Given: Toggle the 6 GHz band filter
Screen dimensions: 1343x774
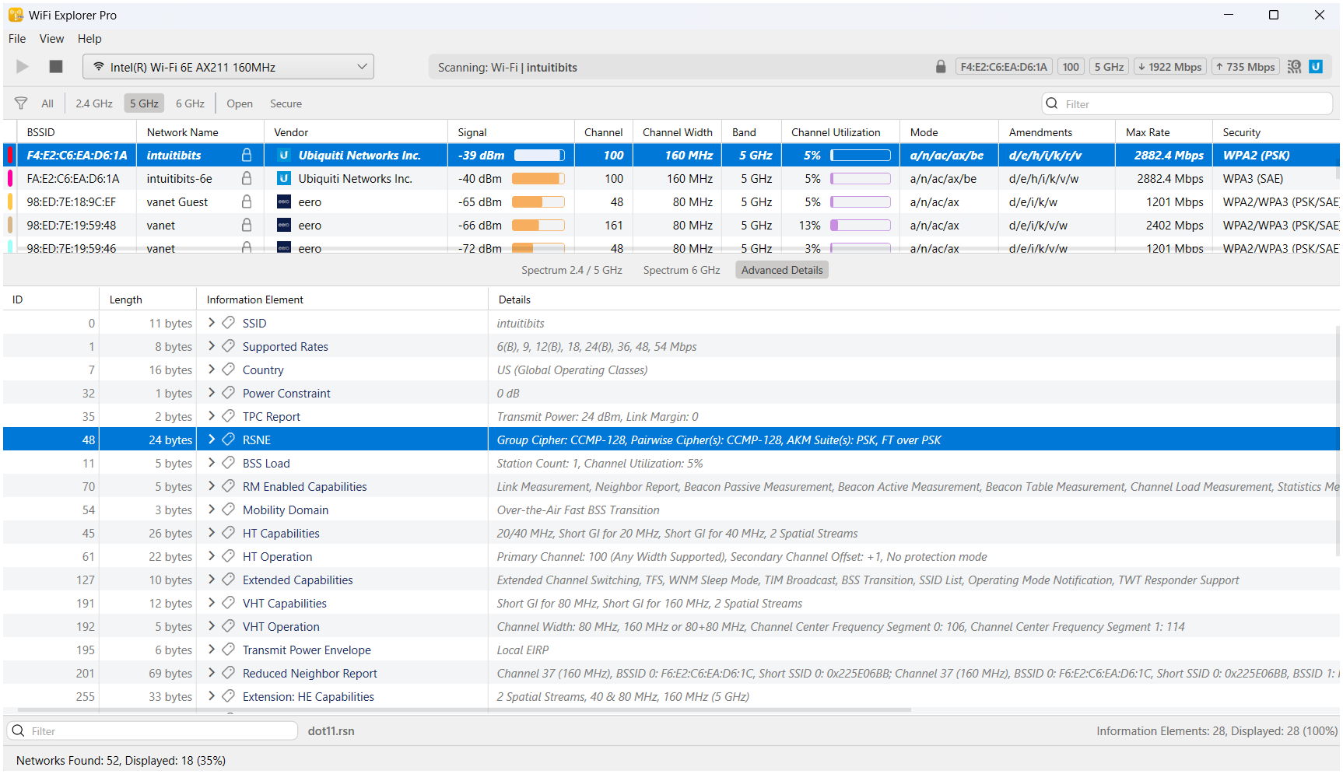Looking at the screenshot, I should [190, 103].
